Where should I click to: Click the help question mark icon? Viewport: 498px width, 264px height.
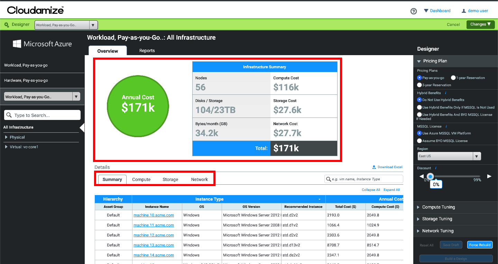coord(413,11)
